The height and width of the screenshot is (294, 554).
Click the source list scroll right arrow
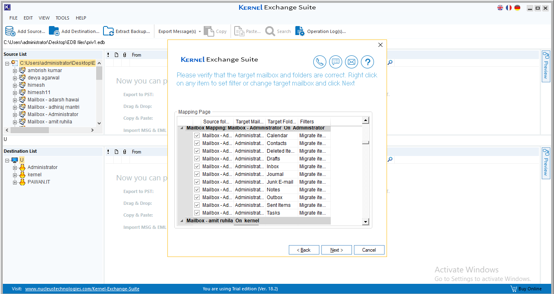click(92, 130)
